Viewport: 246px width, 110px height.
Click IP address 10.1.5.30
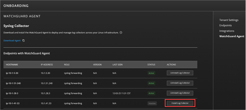click(x=46, y=73)
